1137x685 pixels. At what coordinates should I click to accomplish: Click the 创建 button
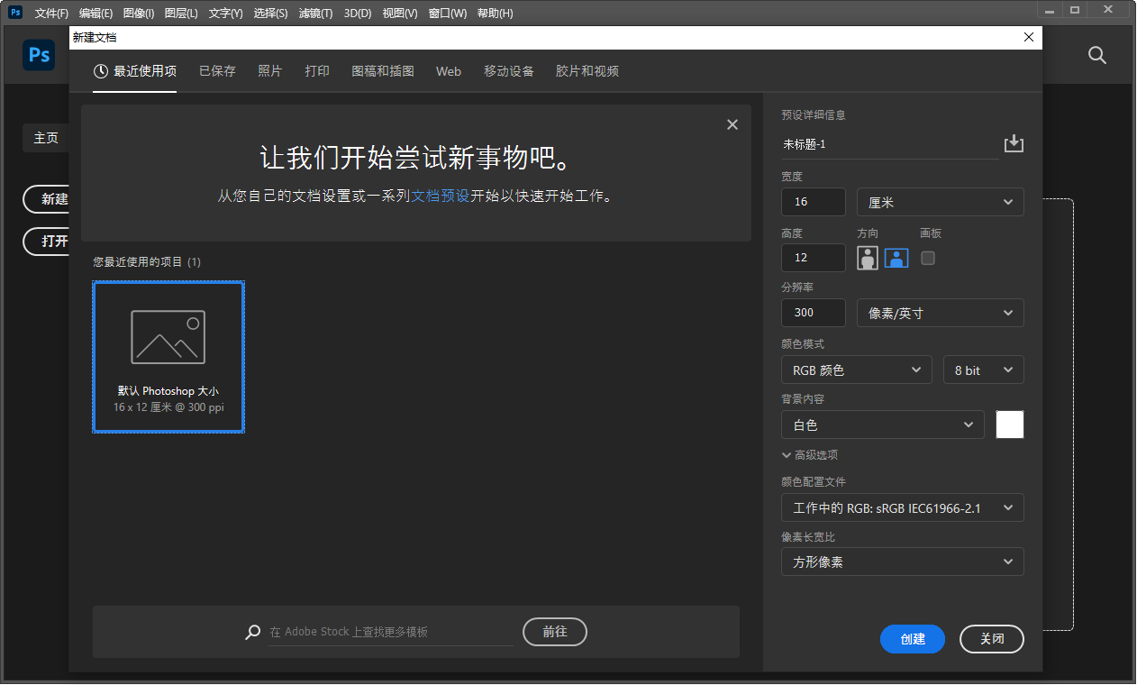tap(912, 639)
